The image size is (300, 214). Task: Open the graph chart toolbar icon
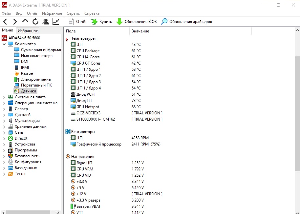[x=56, y=22]
